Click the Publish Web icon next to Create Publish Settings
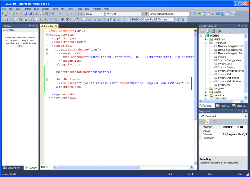This screenshot has width=250, height=177. coord(178,19)
